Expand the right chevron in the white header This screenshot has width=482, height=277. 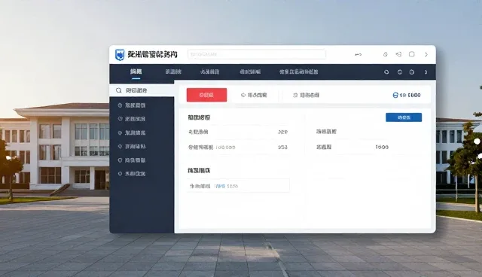(426, 54)
